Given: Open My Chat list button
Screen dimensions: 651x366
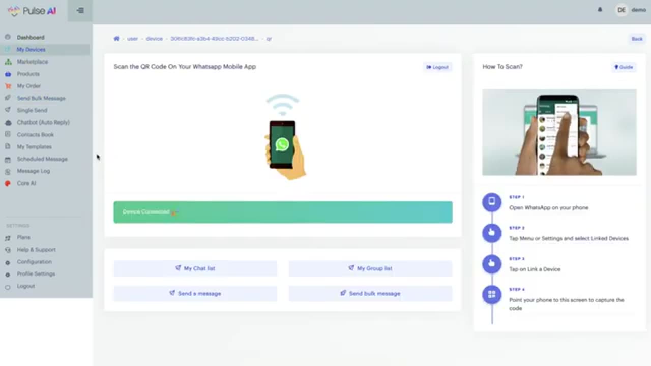Looking at the screenshot, I should point(195,268).
